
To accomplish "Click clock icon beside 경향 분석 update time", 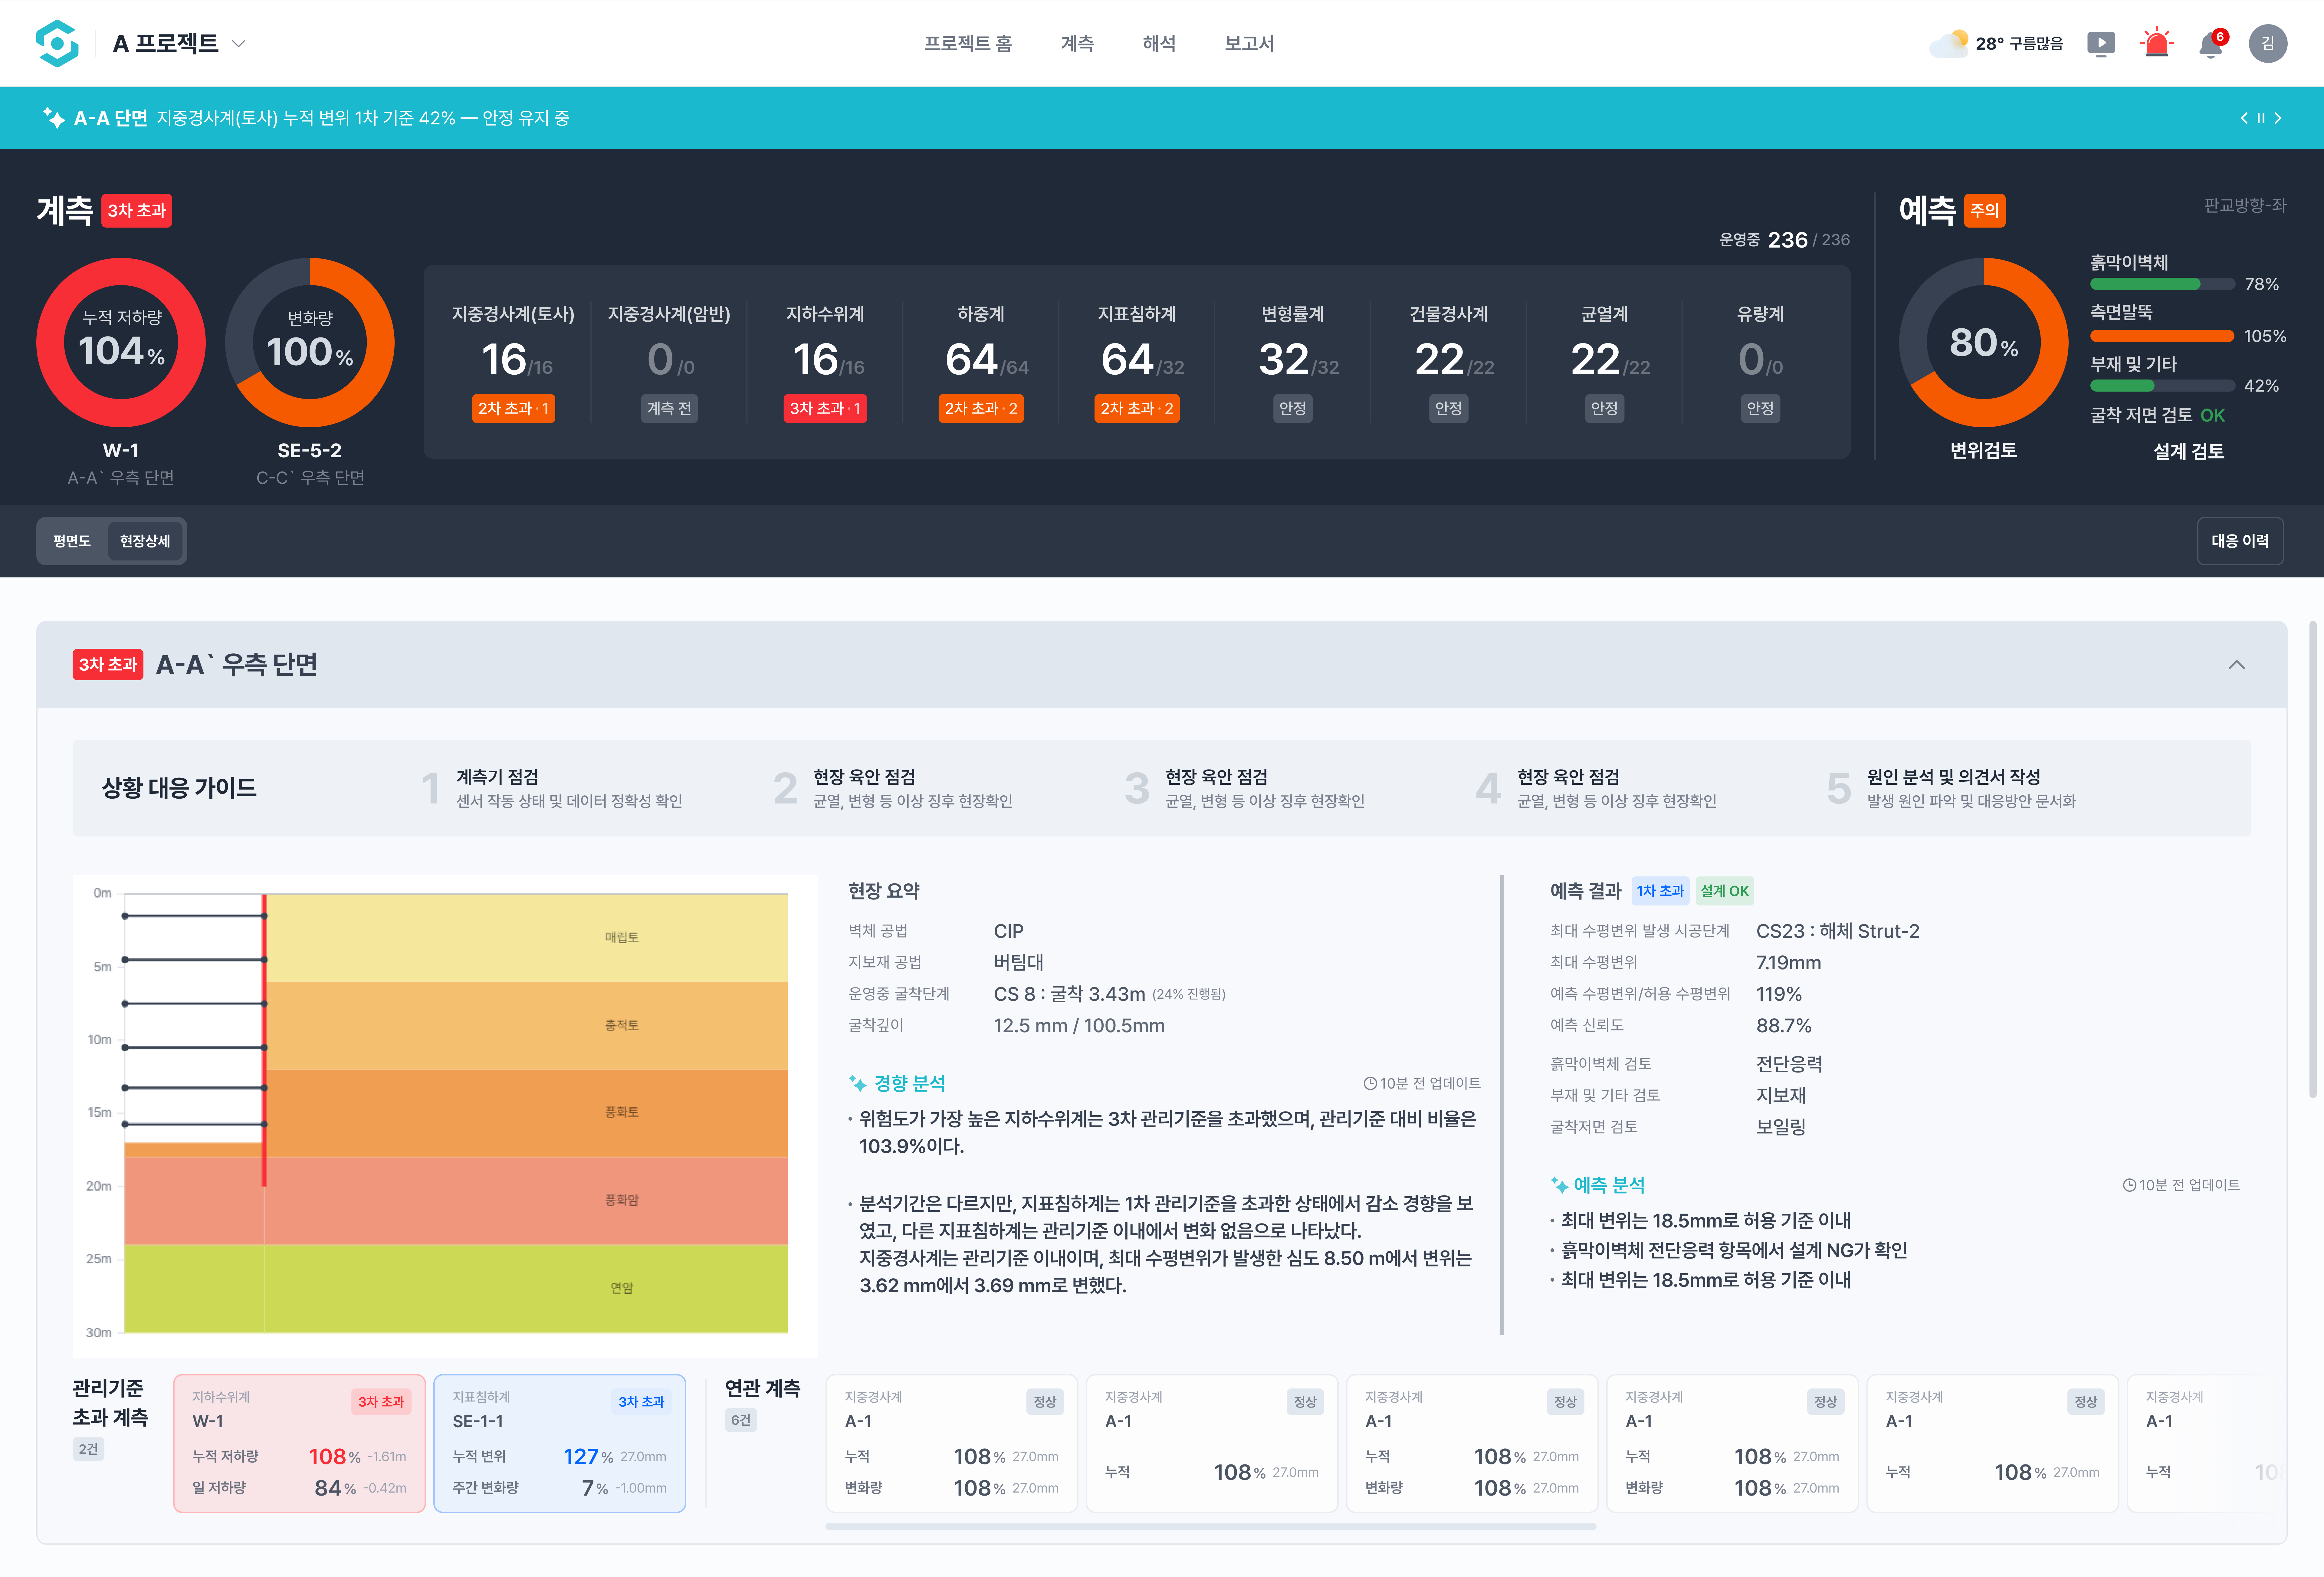I will click(1370, 1083).
